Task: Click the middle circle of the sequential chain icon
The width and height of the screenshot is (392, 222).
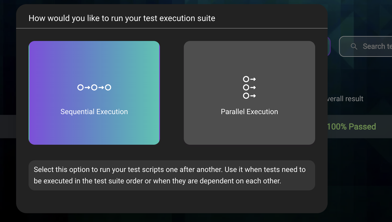Action: coord(94,87)
